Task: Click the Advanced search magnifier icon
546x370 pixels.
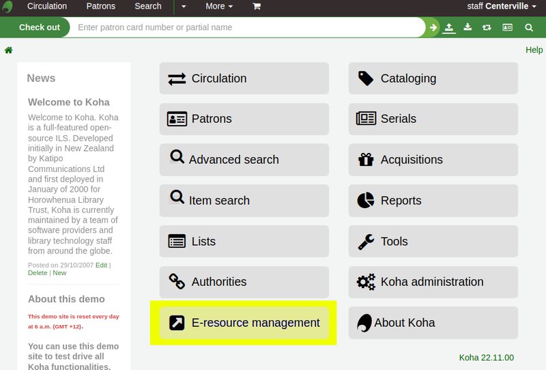Action: [x=177, y=157]
